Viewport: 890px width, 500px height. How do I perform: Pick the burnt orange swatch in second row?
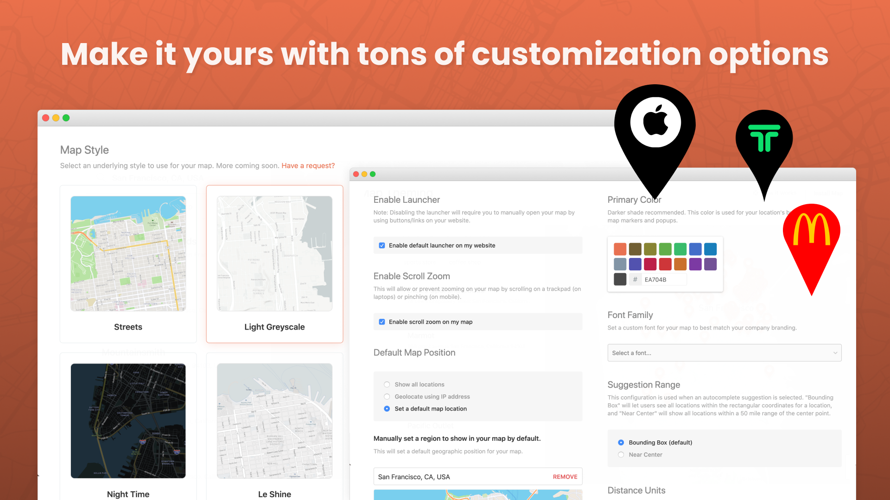point(680,264)
